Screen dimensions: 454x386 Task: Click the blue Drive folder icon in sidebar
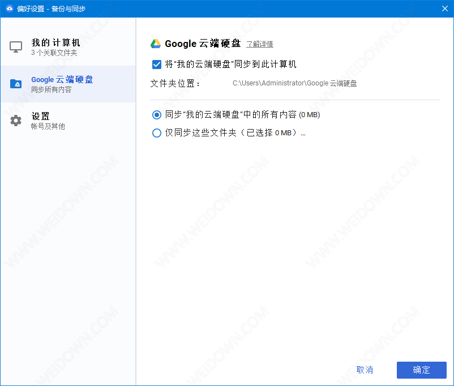(x=16, y=84)
